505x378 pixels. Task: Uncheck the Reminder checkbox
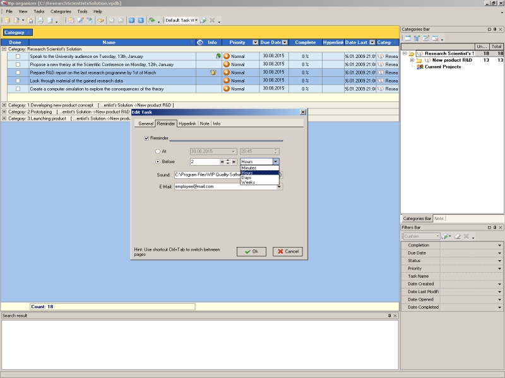click(x=147, y=137)
